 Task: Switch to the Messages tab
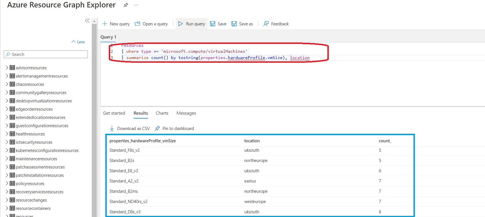[186, 113]
